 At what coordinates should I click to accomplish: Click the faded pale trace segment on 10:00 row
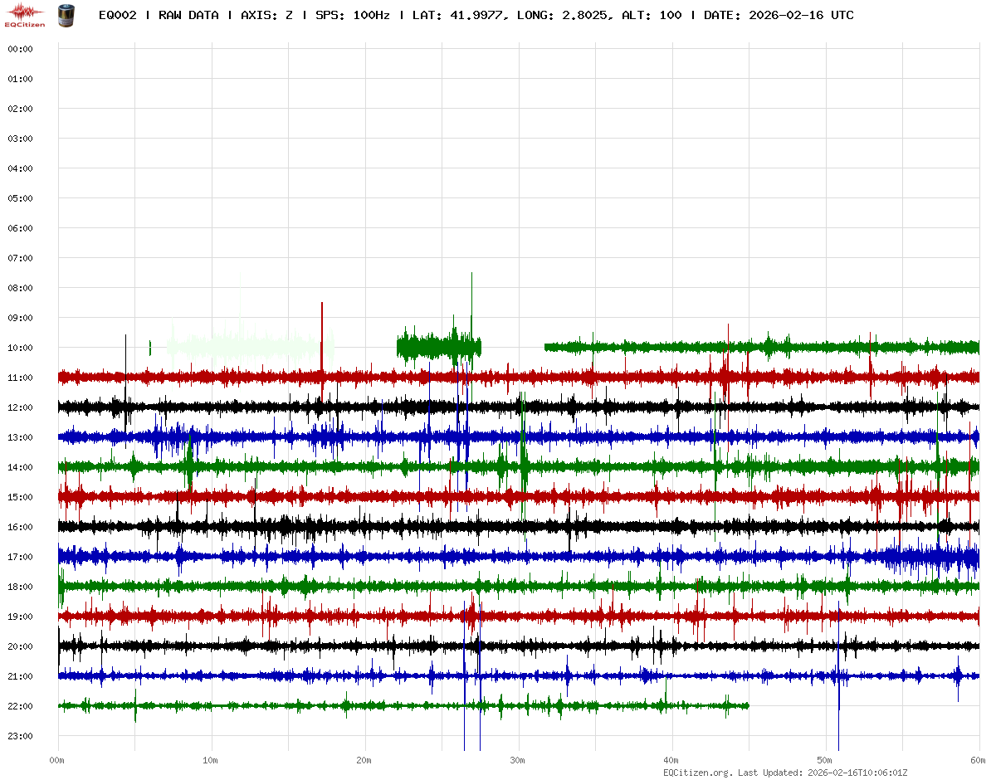point(249,344)
